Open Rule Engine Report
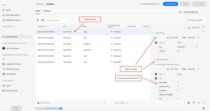 (x=11, y=15)
